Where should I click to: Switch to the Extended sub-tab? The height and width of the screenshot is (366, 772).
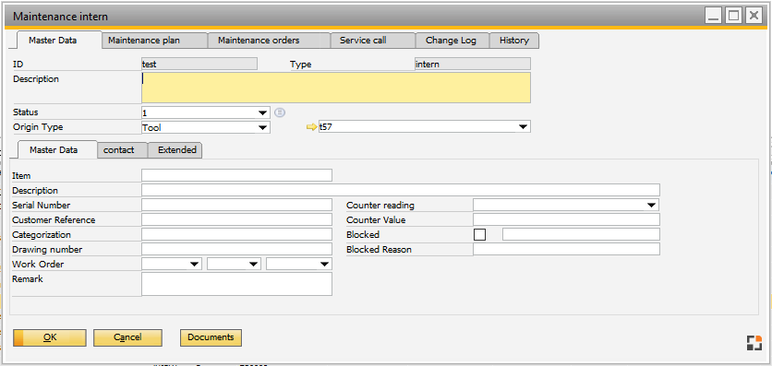click(175, 150)
